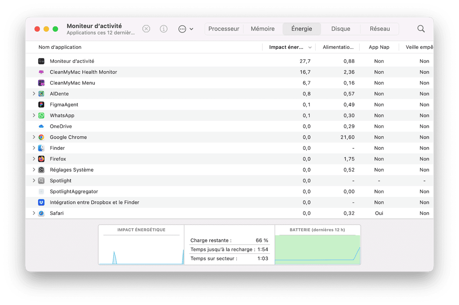459x305 pixels.
Task: Select the Énergie tab
Action: 302,29
